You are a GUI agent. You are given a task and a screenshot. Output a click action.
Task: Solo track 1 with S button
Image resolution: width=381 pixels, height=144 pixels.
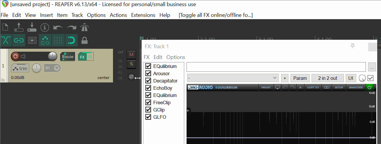[131, 64]
